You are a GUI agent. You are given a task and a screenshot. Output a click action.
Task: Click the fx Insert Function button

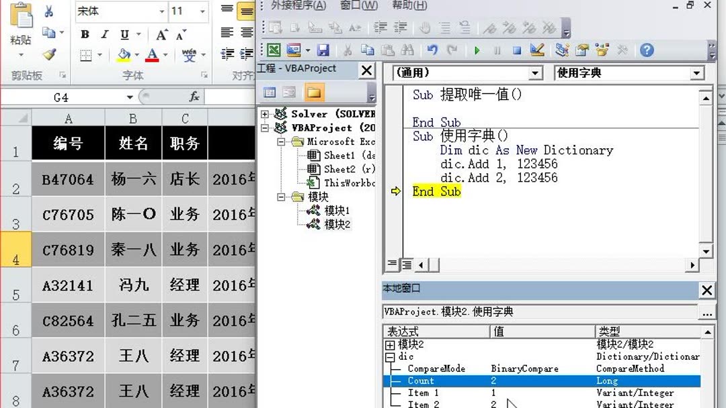pyautogui.click(x=194, y=97)
